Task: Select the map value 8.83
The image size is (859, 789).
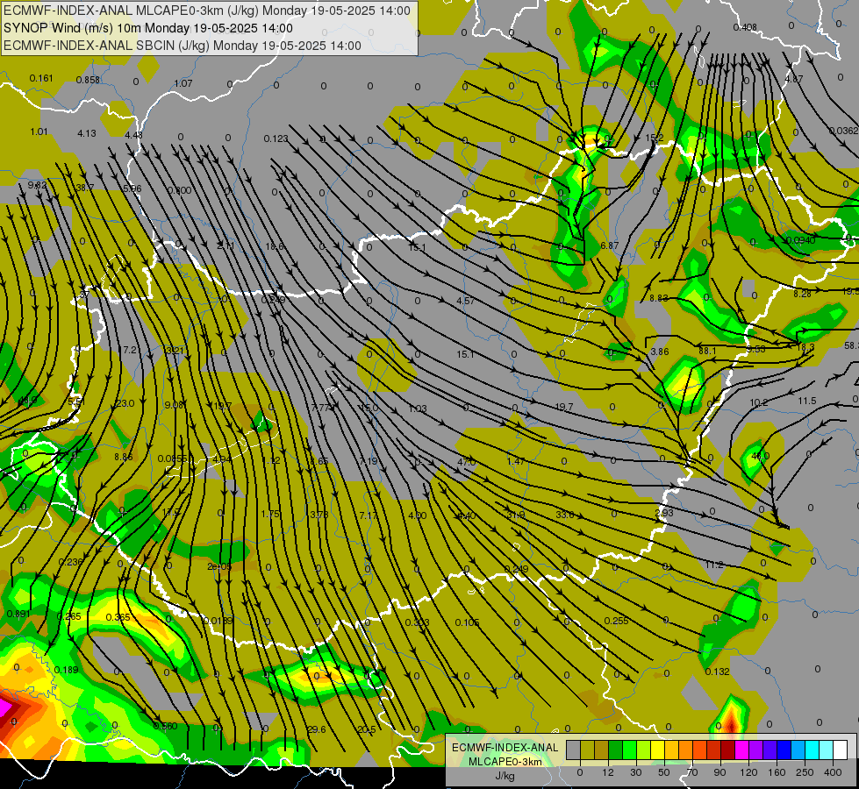Action: [x=658, y=298]
